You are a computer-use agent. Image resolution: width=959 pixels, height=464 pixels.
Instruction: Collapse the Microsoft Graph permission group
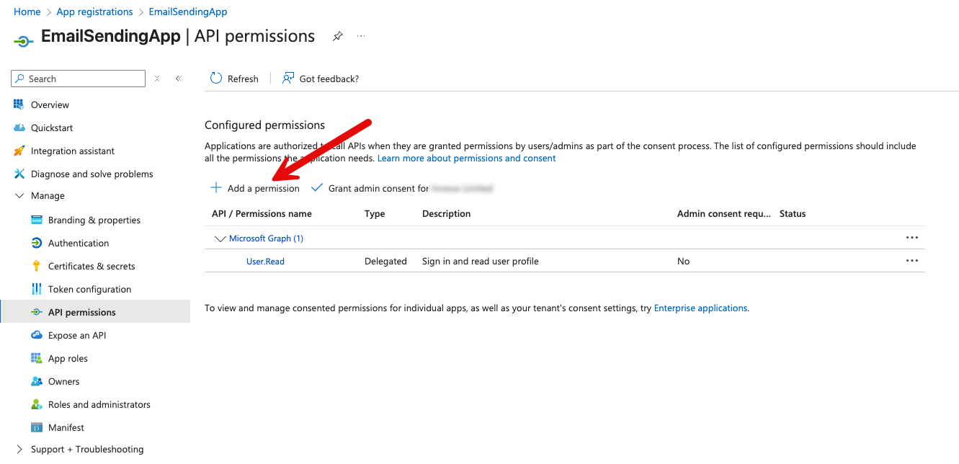point(220,238)
